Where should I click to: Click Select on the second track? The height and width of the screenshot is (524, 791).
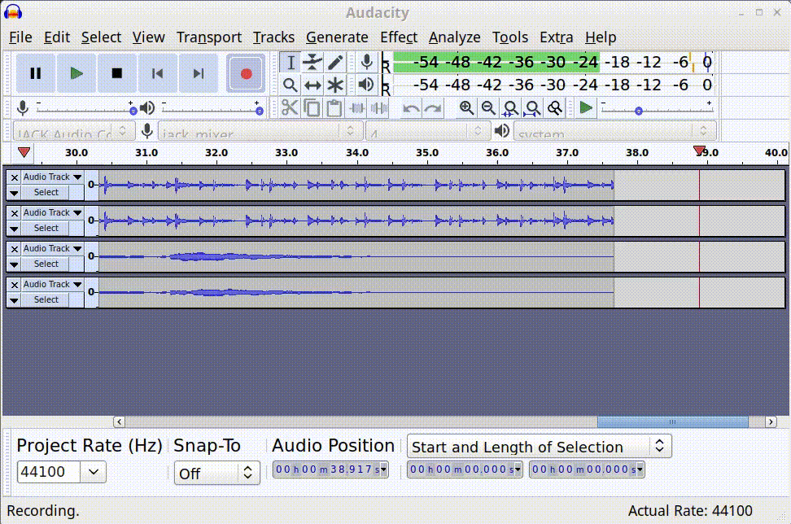click(46, 229)
